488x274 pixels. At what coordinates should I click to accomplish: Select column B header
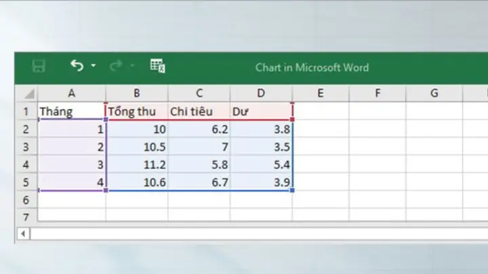(x=137, y=93)
